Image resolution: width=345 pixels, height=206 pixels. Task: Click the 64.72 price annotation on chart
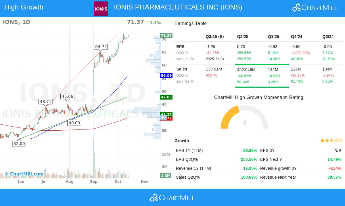[101, 47]
